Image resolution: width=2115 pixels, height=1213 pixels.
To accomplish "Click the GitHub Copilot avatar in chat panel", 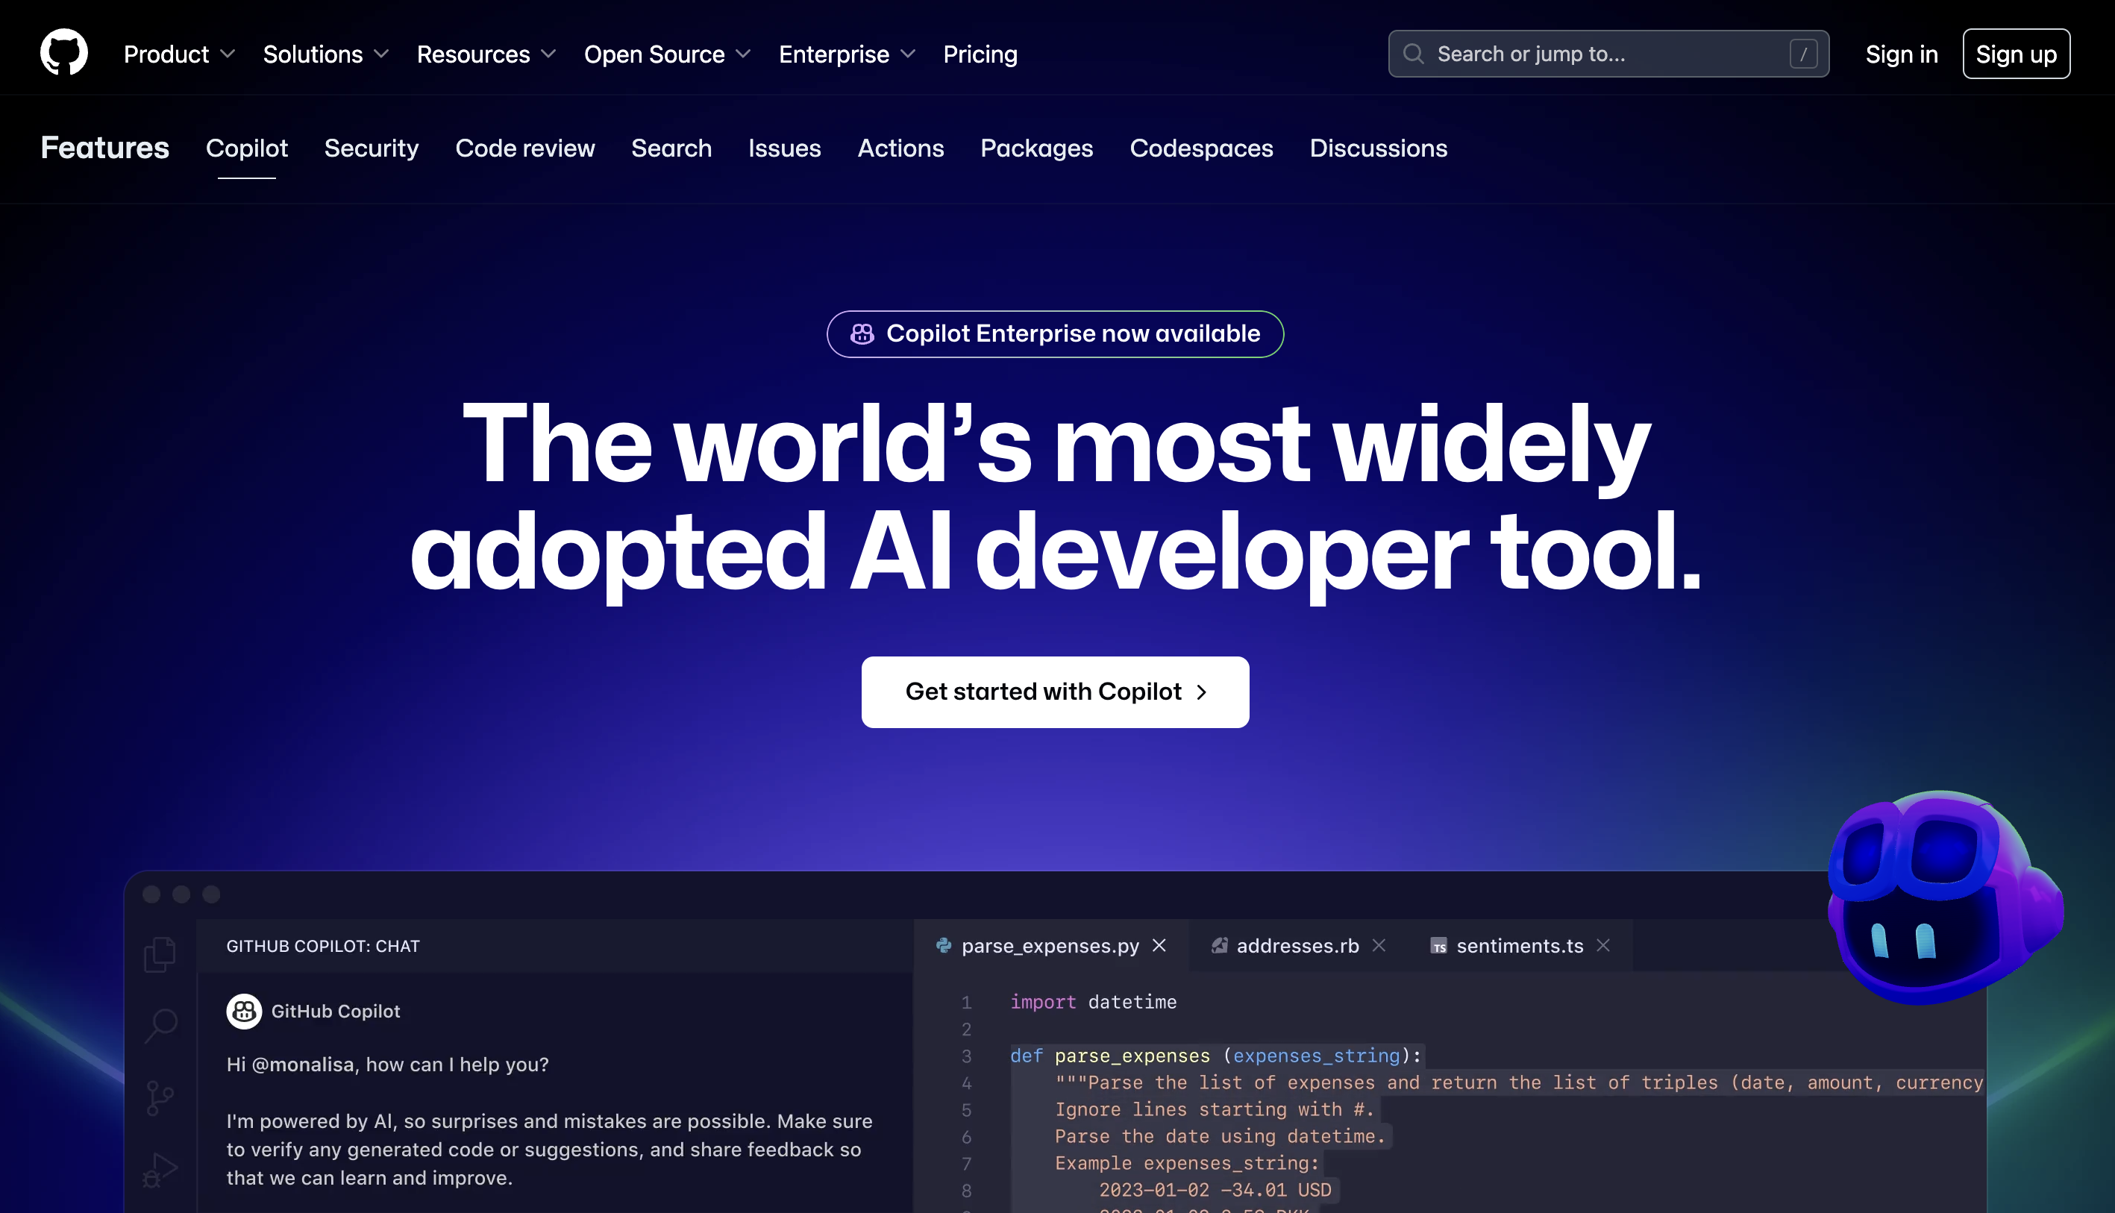I will point(243,1012).
